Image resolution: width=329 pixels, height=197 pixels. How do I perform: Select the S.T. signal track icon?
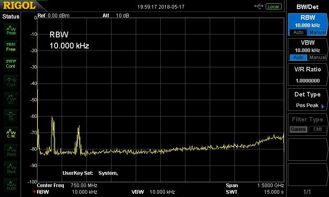[x=11, y=99]
